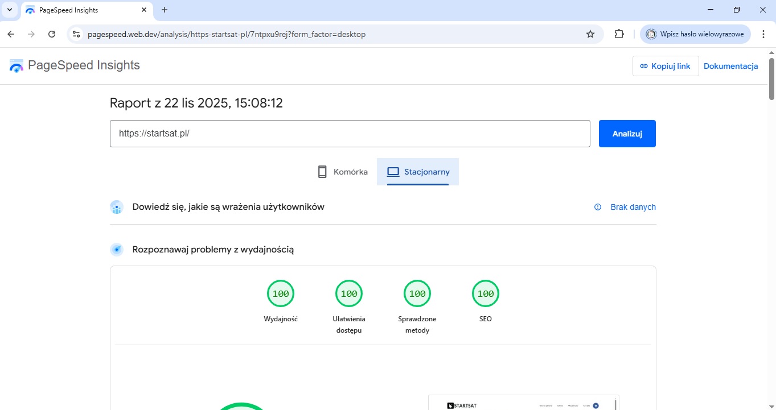Open site information icon in address bar
This screenshot has width=776, height=410.
pyautogui.click(x=76, y=34)
